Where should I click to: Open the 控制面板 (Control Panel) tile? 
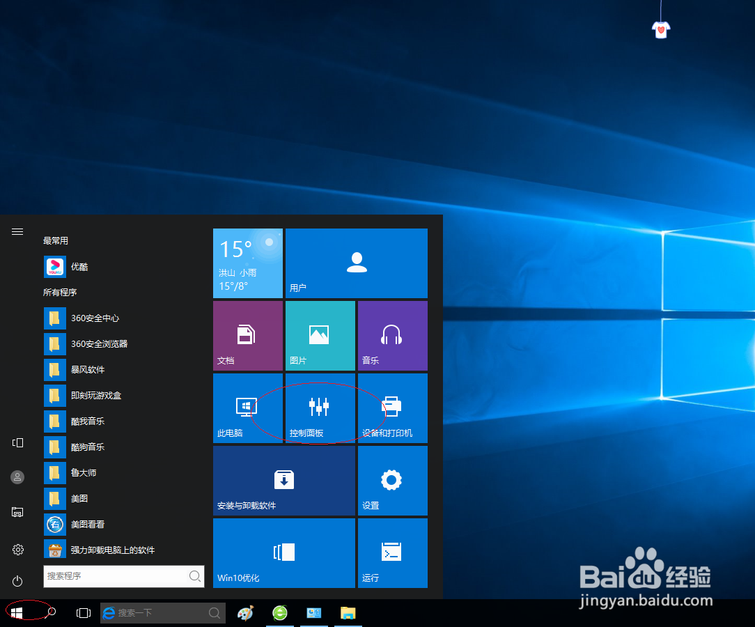(x=320, y=408)
